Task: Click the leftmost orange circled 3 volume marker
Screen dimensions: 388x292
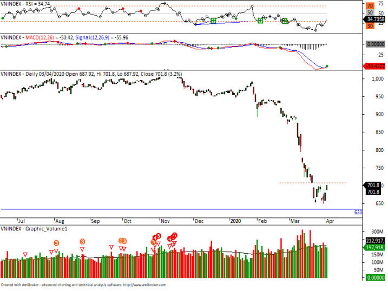Action: 56,243
